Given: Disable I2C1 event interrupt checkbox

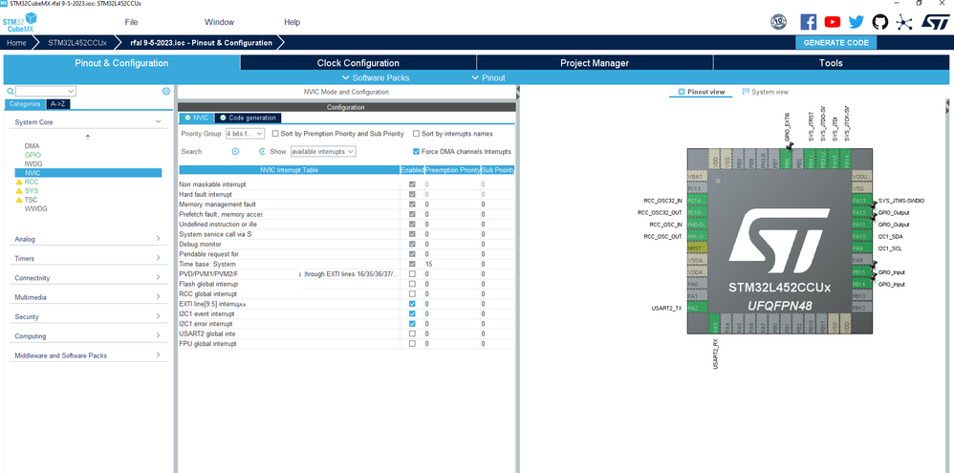Looking at the screenshot, I should [413, 313].
